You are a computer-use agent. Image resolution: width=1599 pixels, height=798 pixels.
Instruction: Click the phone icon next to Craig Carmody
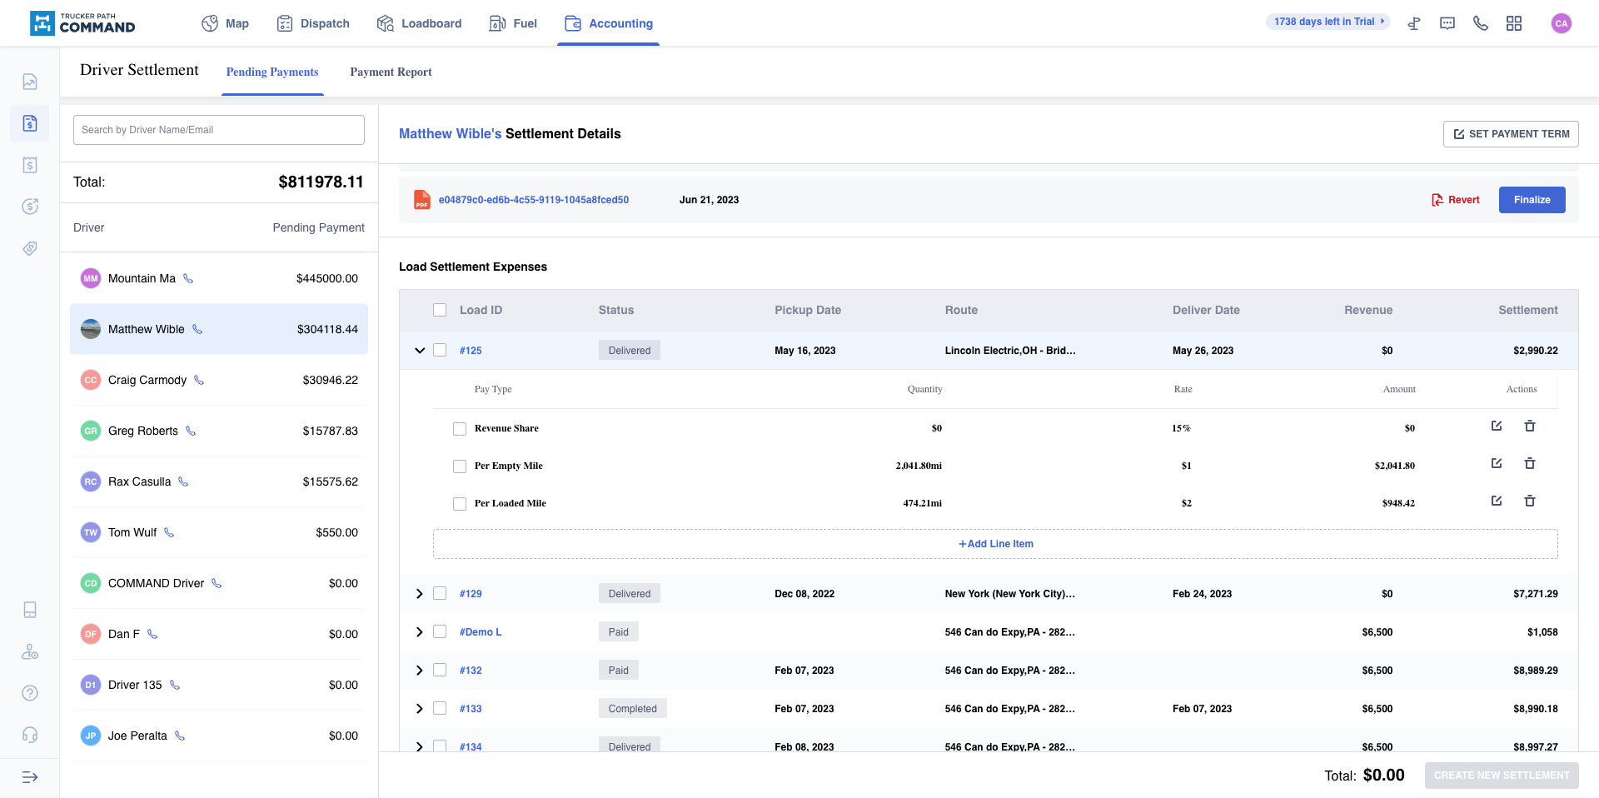click(x=199, y=380)
